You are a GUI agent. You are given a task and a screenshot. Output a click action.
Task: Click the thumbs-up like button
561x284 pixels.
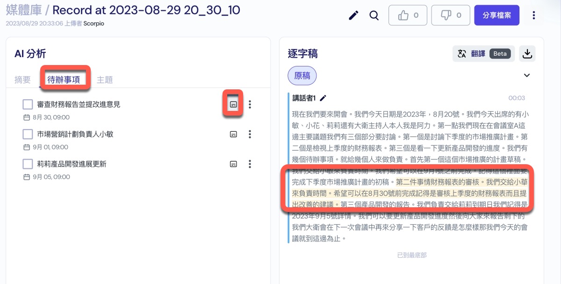point(408,15)
